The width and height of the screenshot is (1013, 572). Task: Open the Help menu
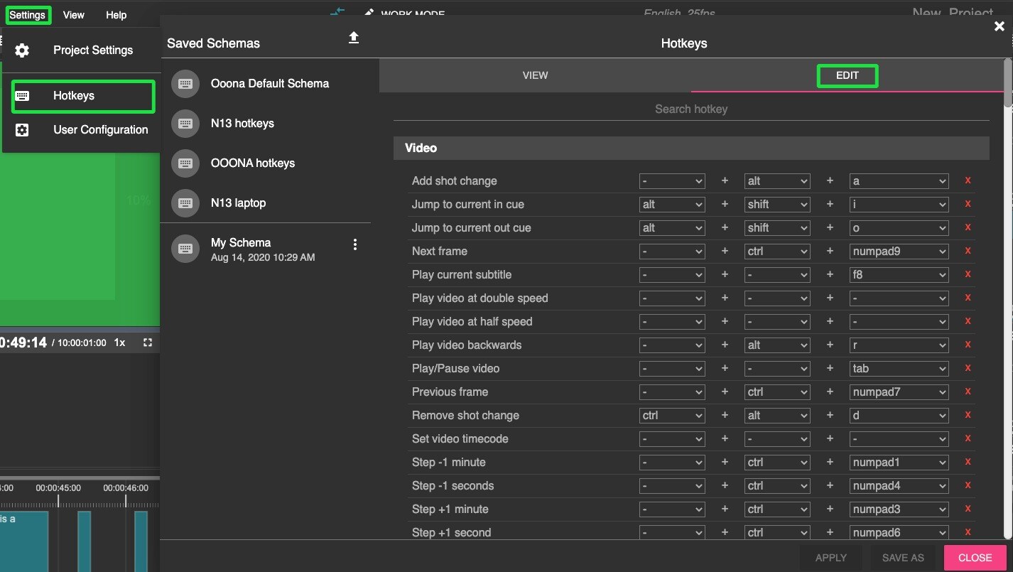(115, 14)
